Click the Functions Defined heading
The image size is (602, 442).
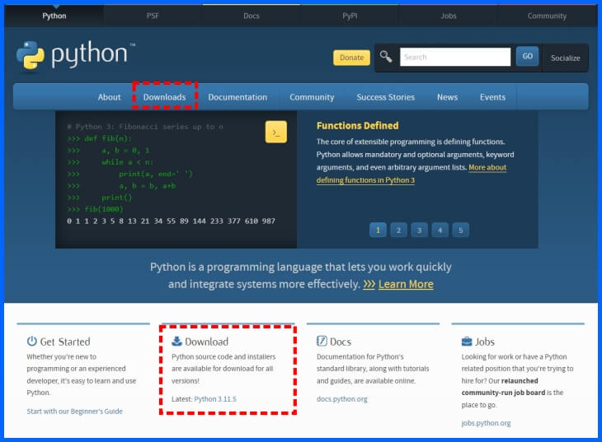(357, 126)
